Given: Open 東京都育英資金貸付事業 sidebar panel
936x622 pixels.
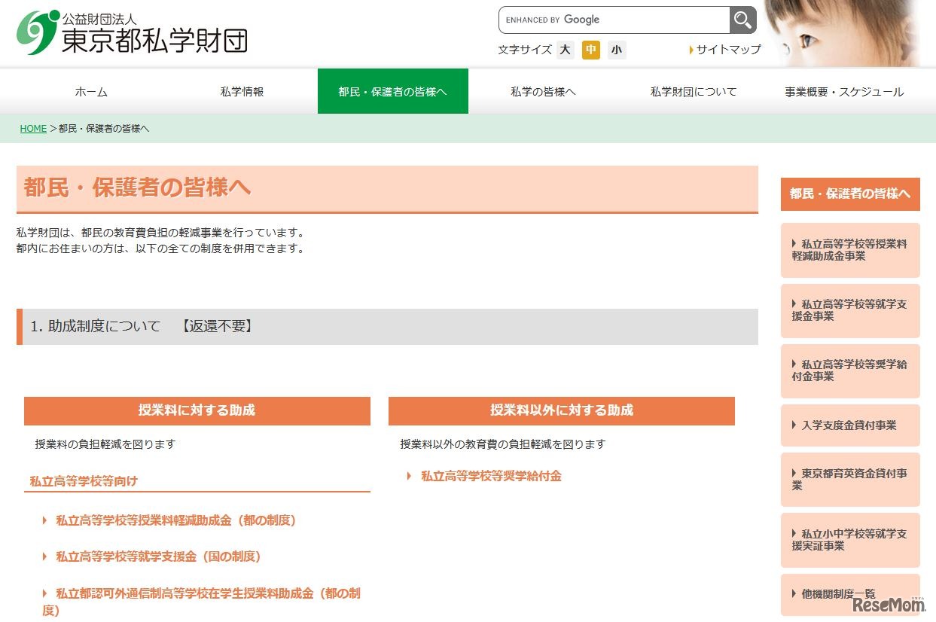Looking at the screenshot, I should click(x=849, y=480).
